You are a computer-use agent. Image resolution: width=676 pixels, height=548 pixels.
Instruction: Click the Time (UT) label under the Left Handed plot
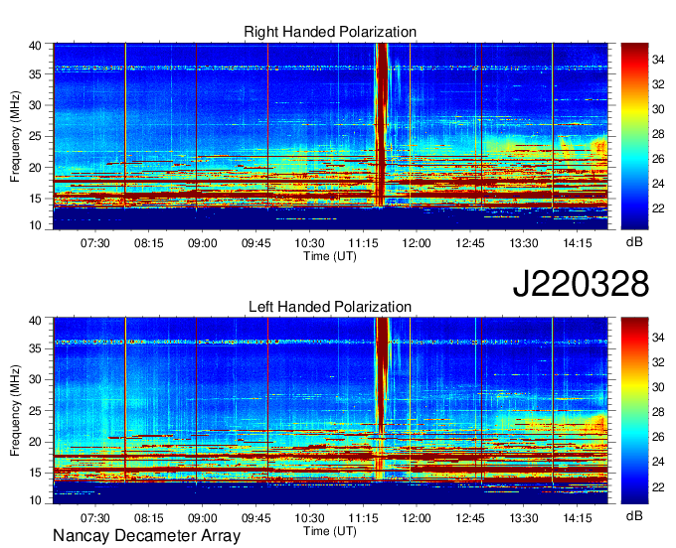tap(330, 531)
